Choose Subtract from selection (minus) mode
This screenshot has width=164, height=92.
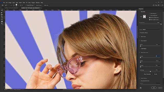tap(14, 5)
